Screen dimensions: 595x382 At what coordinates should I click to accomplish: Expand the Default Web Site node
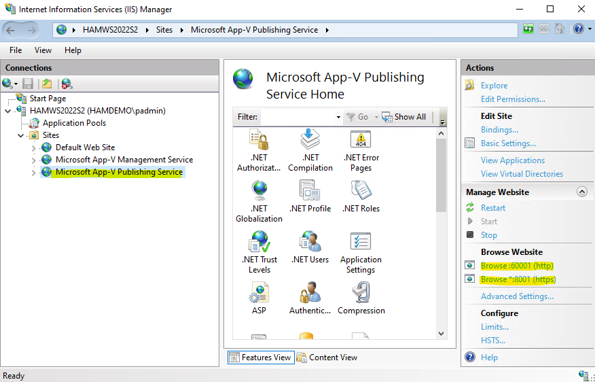coord(33,148)
